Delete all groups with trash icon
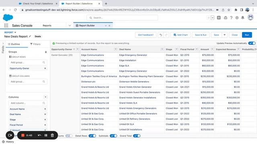The image size is (257, 144). (x=46, y=52)
